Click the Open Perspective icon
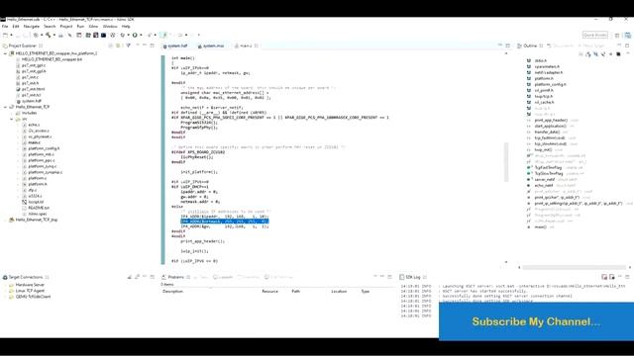 point(617,36)
